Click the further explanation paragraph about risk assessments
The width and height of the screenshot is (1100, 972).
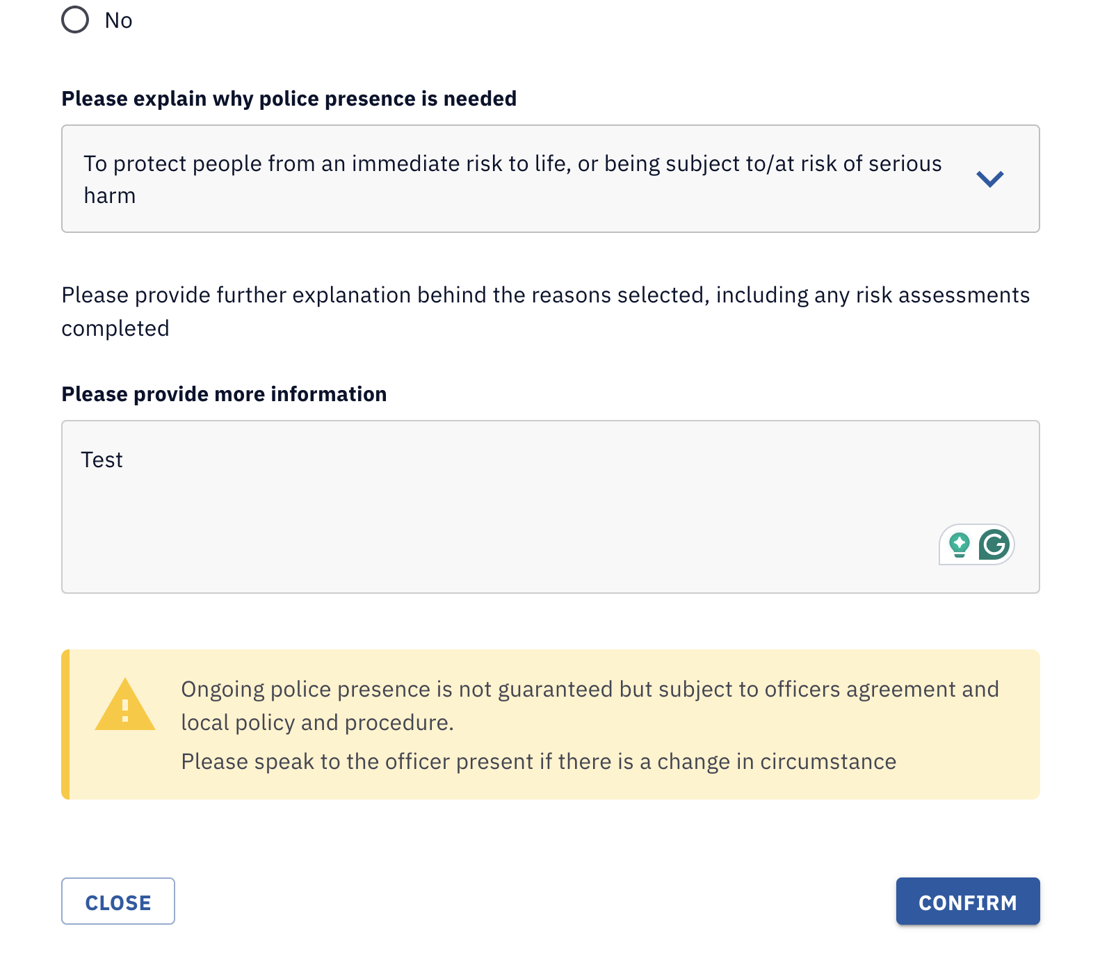coord(546,311)
